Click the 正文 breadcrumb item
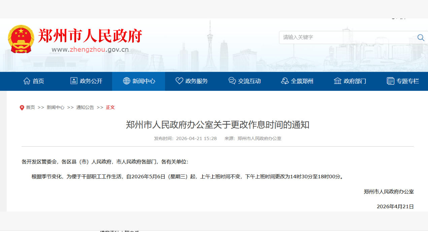The width and height of the screenshot is (428, 232). tap(110, 107)
